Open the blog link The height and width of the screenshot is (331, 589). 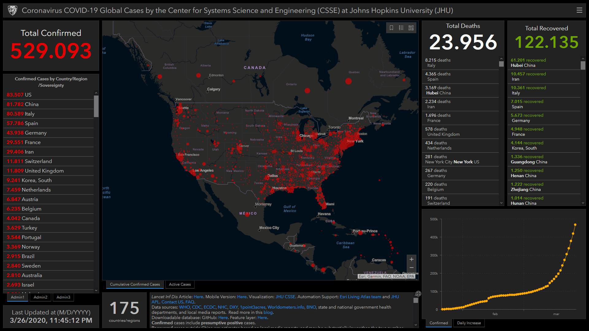coord(268,312)
